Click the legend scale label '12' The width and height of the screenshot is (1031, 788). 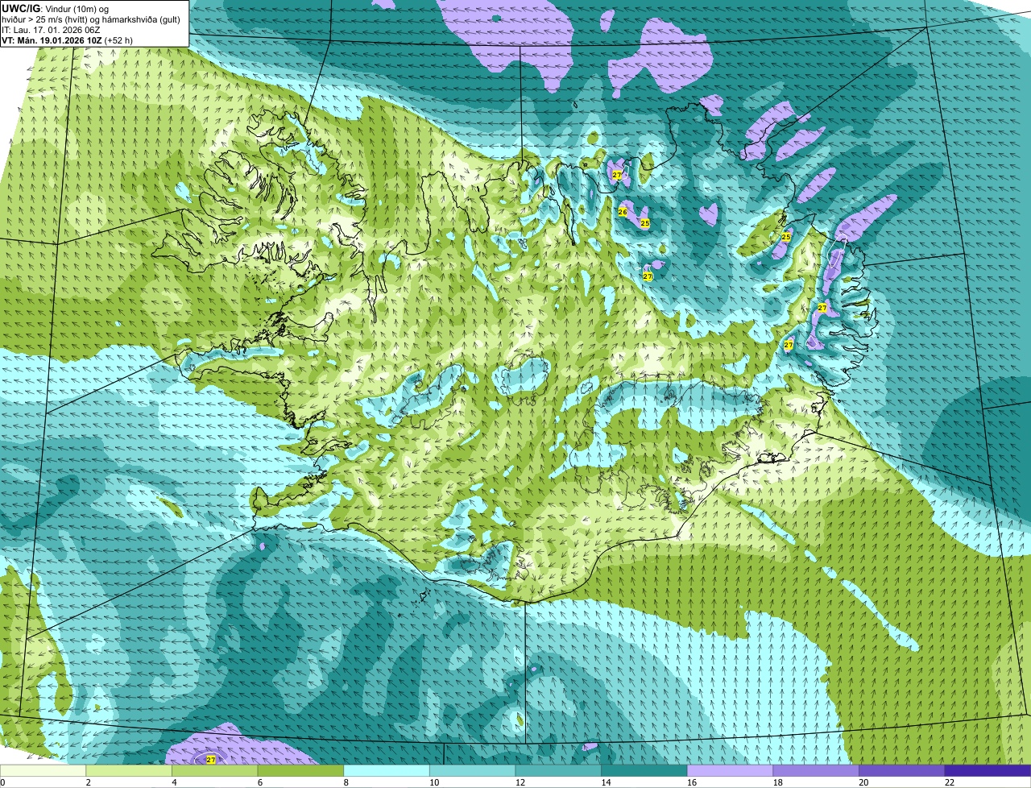click(x=520, y=782)
